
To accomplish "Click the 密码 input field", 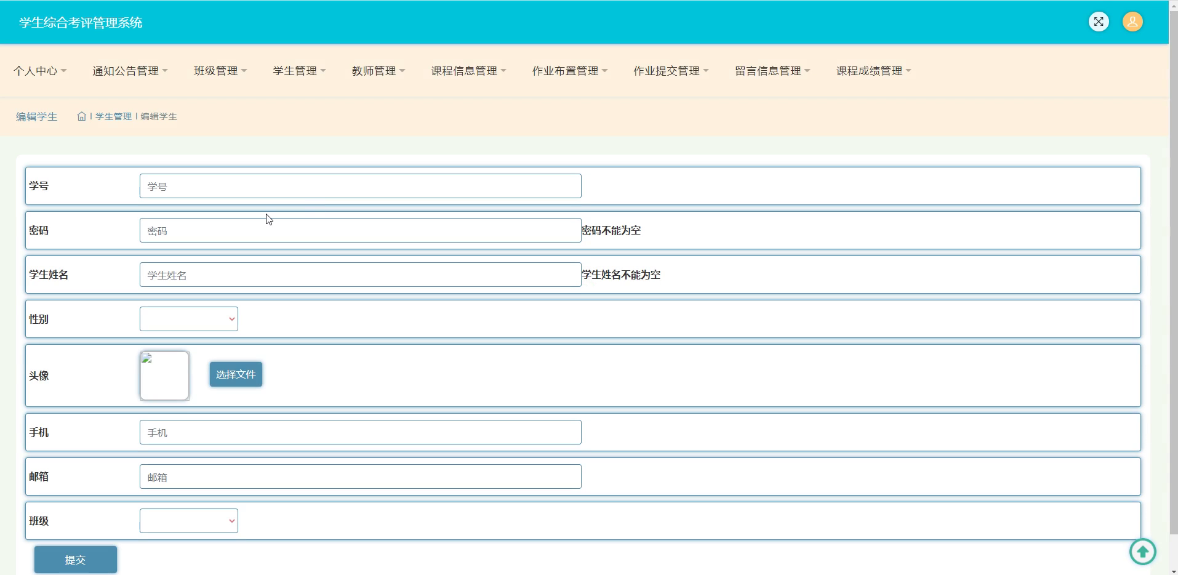I will 361,230.
